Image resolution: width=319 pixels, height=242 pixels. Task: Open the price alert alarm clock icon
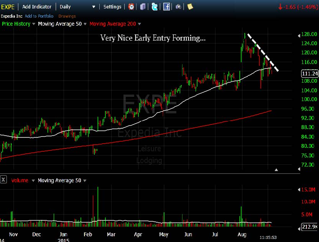click(131, 7)
